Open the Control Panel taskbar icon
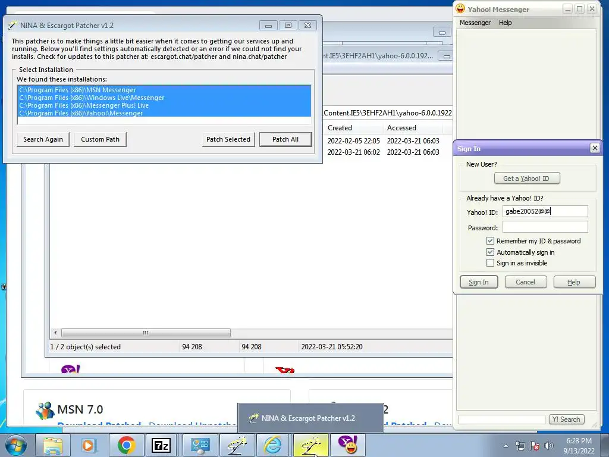This screenshot has width=609, height=457. [200, 445]
